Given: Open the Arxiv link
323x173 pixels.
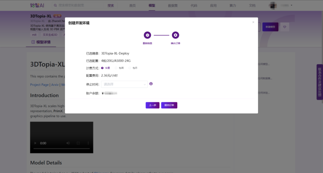Looking at the screenshot, I should [55, 84].
